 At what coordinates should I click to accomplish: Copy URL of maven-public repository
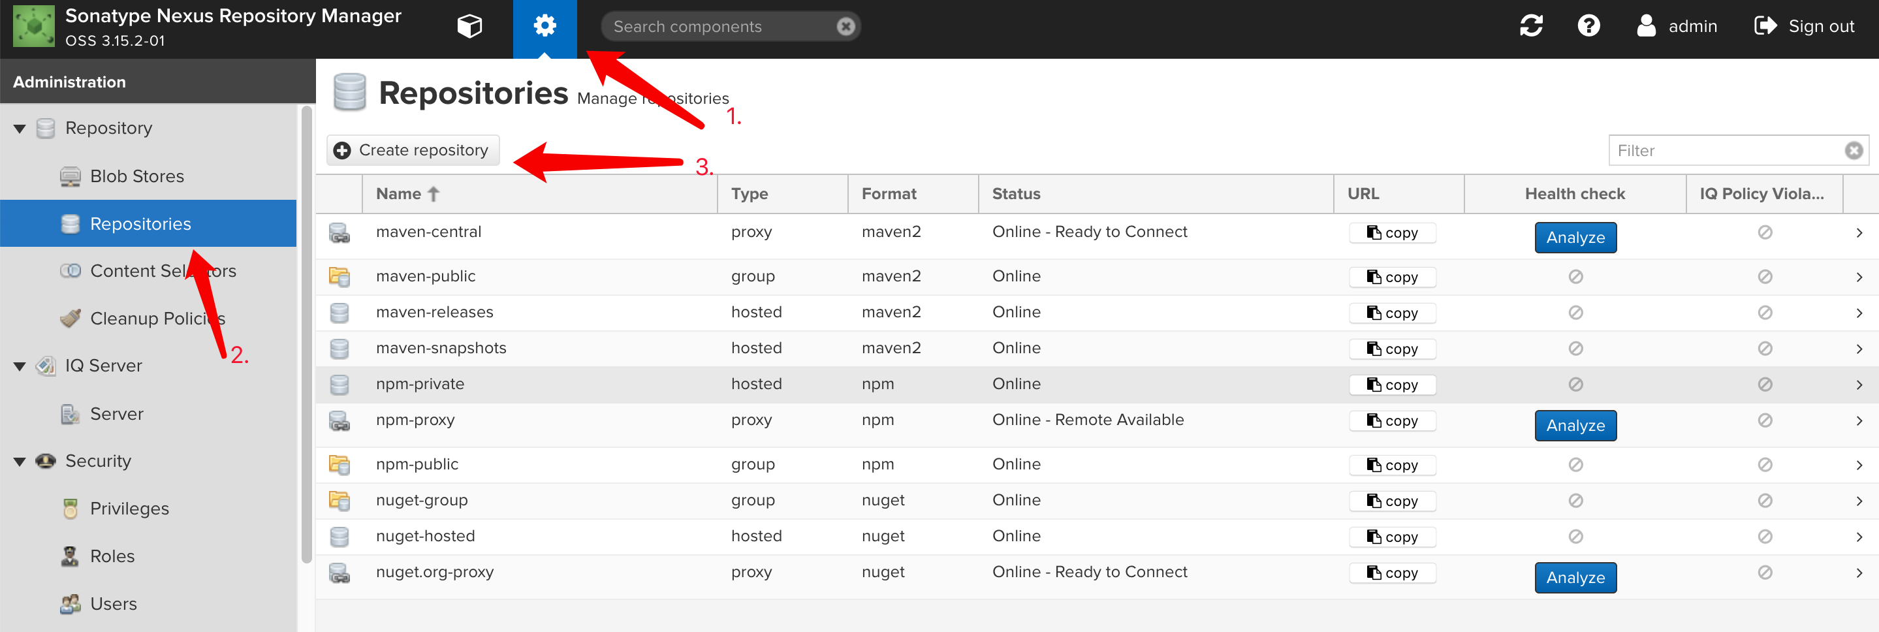[x=1393, y=277]
